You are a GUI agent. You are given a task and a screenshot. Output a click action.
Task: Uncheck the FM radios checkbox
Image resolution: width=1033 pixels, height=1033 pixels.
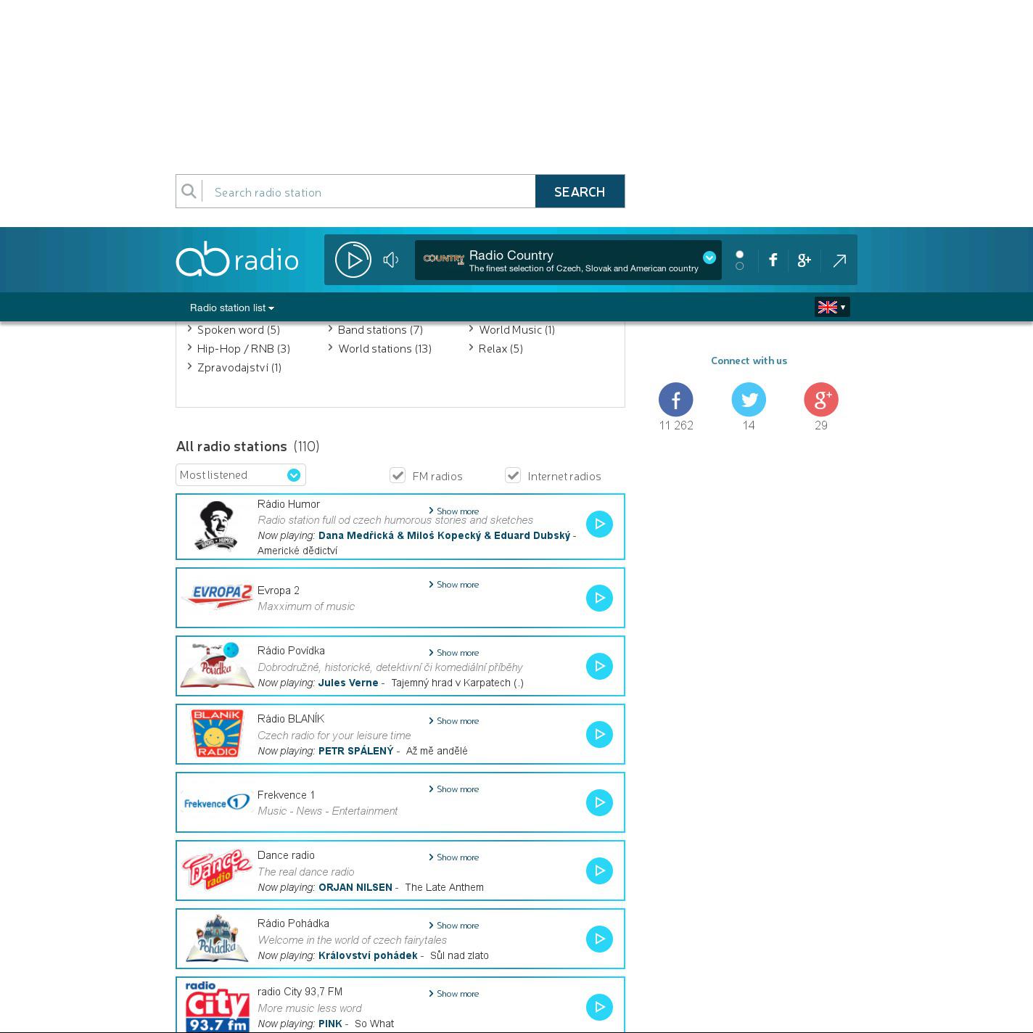pyautogui.click(x=398, y=475)
